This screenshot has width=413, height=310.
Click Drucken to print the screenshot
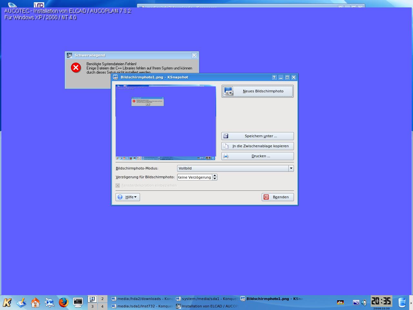257,156
